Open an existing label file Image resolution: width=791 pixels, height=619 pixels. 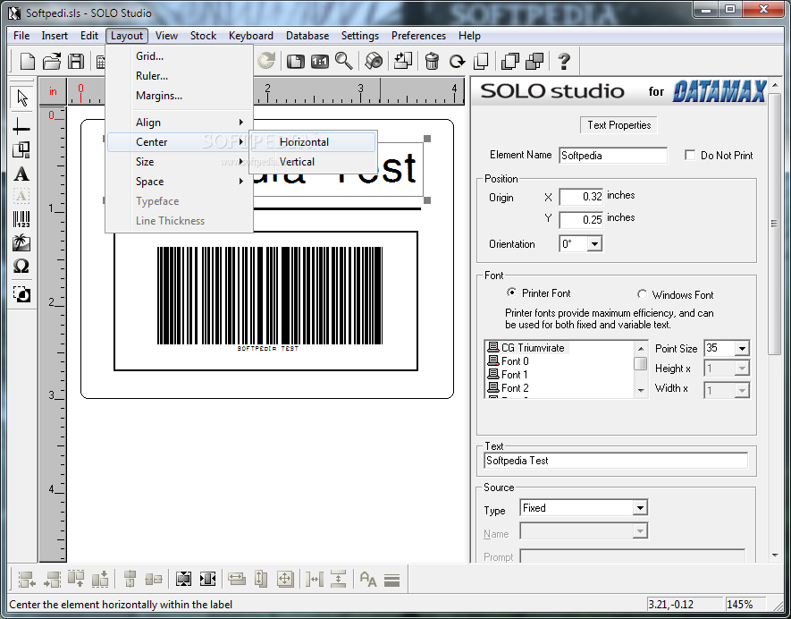click(x=52, y=61)
